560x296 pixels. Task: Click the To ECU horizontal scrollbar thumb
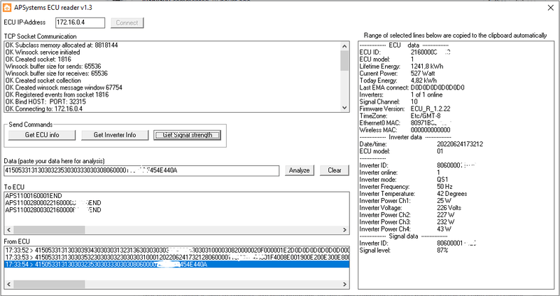click(49, 230)
